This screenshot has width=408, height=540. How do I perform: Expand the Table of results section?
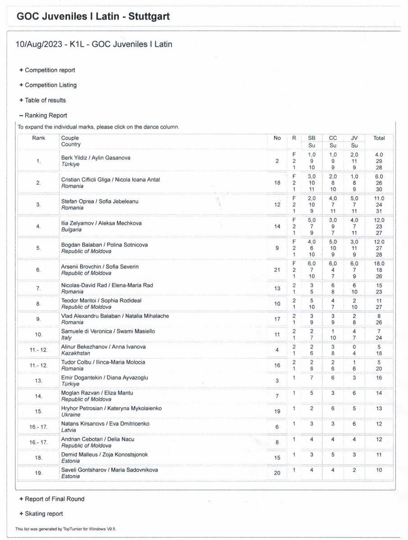(x=42, y=100)
